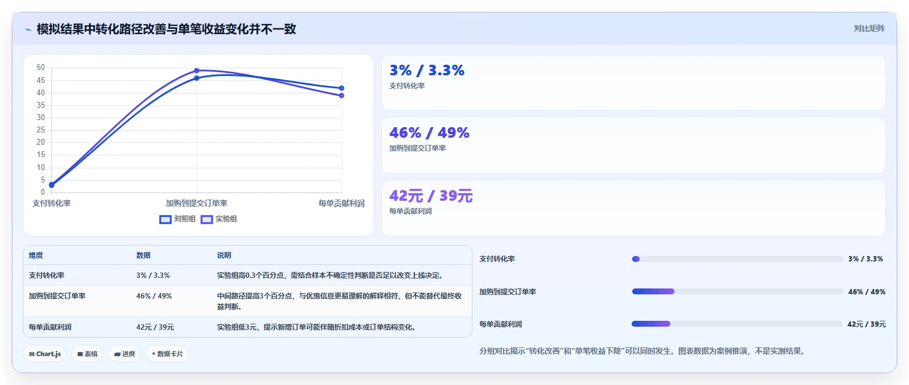Viewport: 909px width, 385px height.
Task: Click the 实验组 purple legend swatch
Action: (x=207, y=219)
